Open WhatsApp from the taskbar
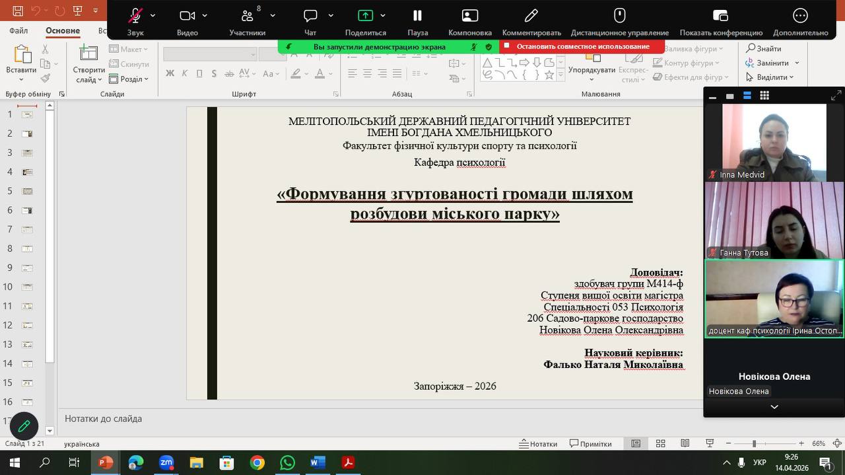This screenshot has height=475, width=845. pyautogui.click(x=287, y=462)
